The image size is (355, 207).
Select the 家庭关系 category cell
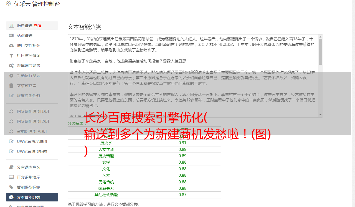[x=106, y=188]
